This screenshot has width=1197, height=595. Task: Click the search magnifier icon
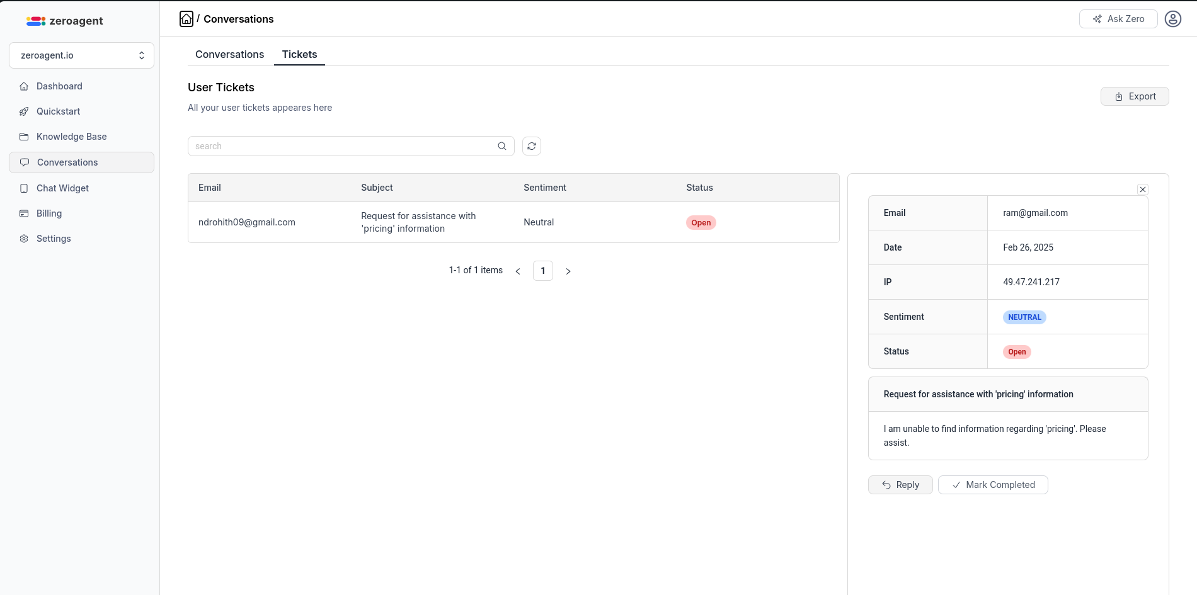click(501, 146)
